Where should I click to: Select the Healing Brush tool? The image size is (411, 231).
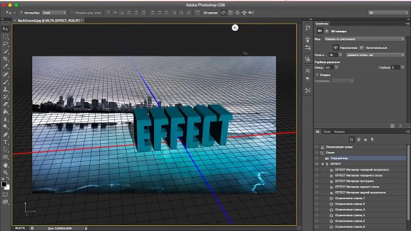(5, 74)
